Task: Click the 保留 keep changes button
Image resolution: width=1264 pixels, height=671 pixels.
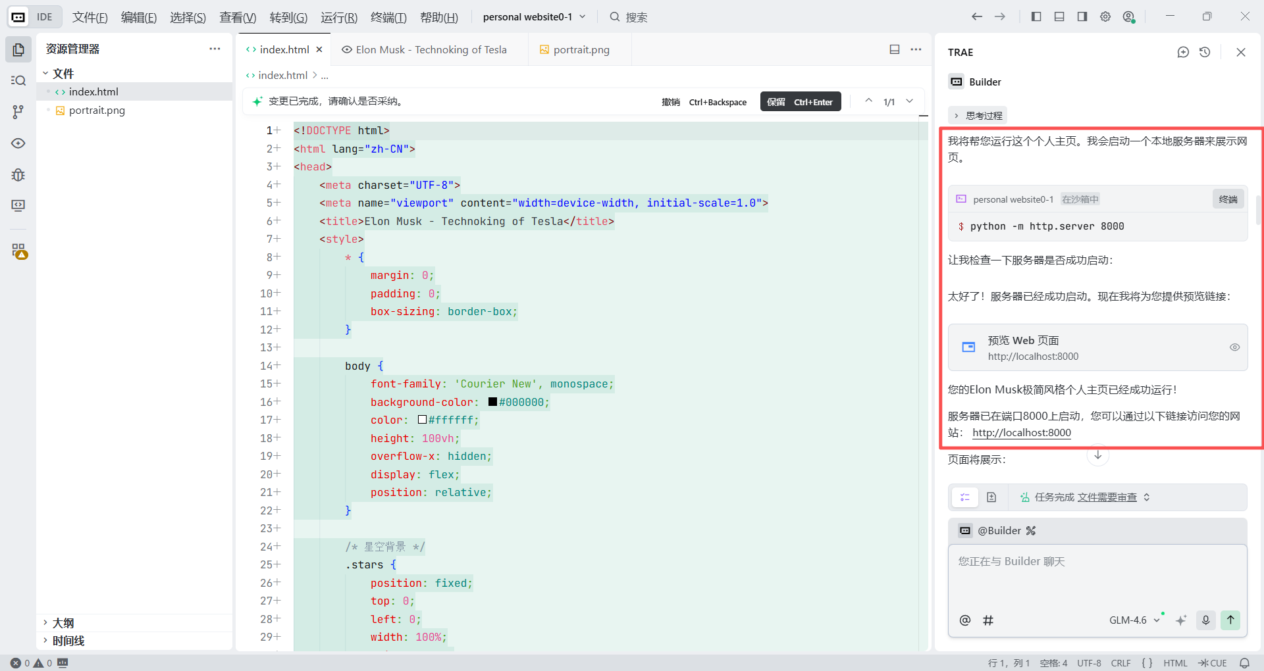Action: (800, 101)
